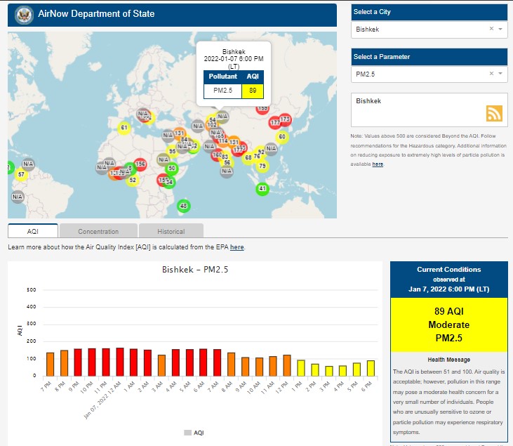Viewport: 513px width, 446px height.
Task: Select the green map marker showing 41
Action: (262, 189)
